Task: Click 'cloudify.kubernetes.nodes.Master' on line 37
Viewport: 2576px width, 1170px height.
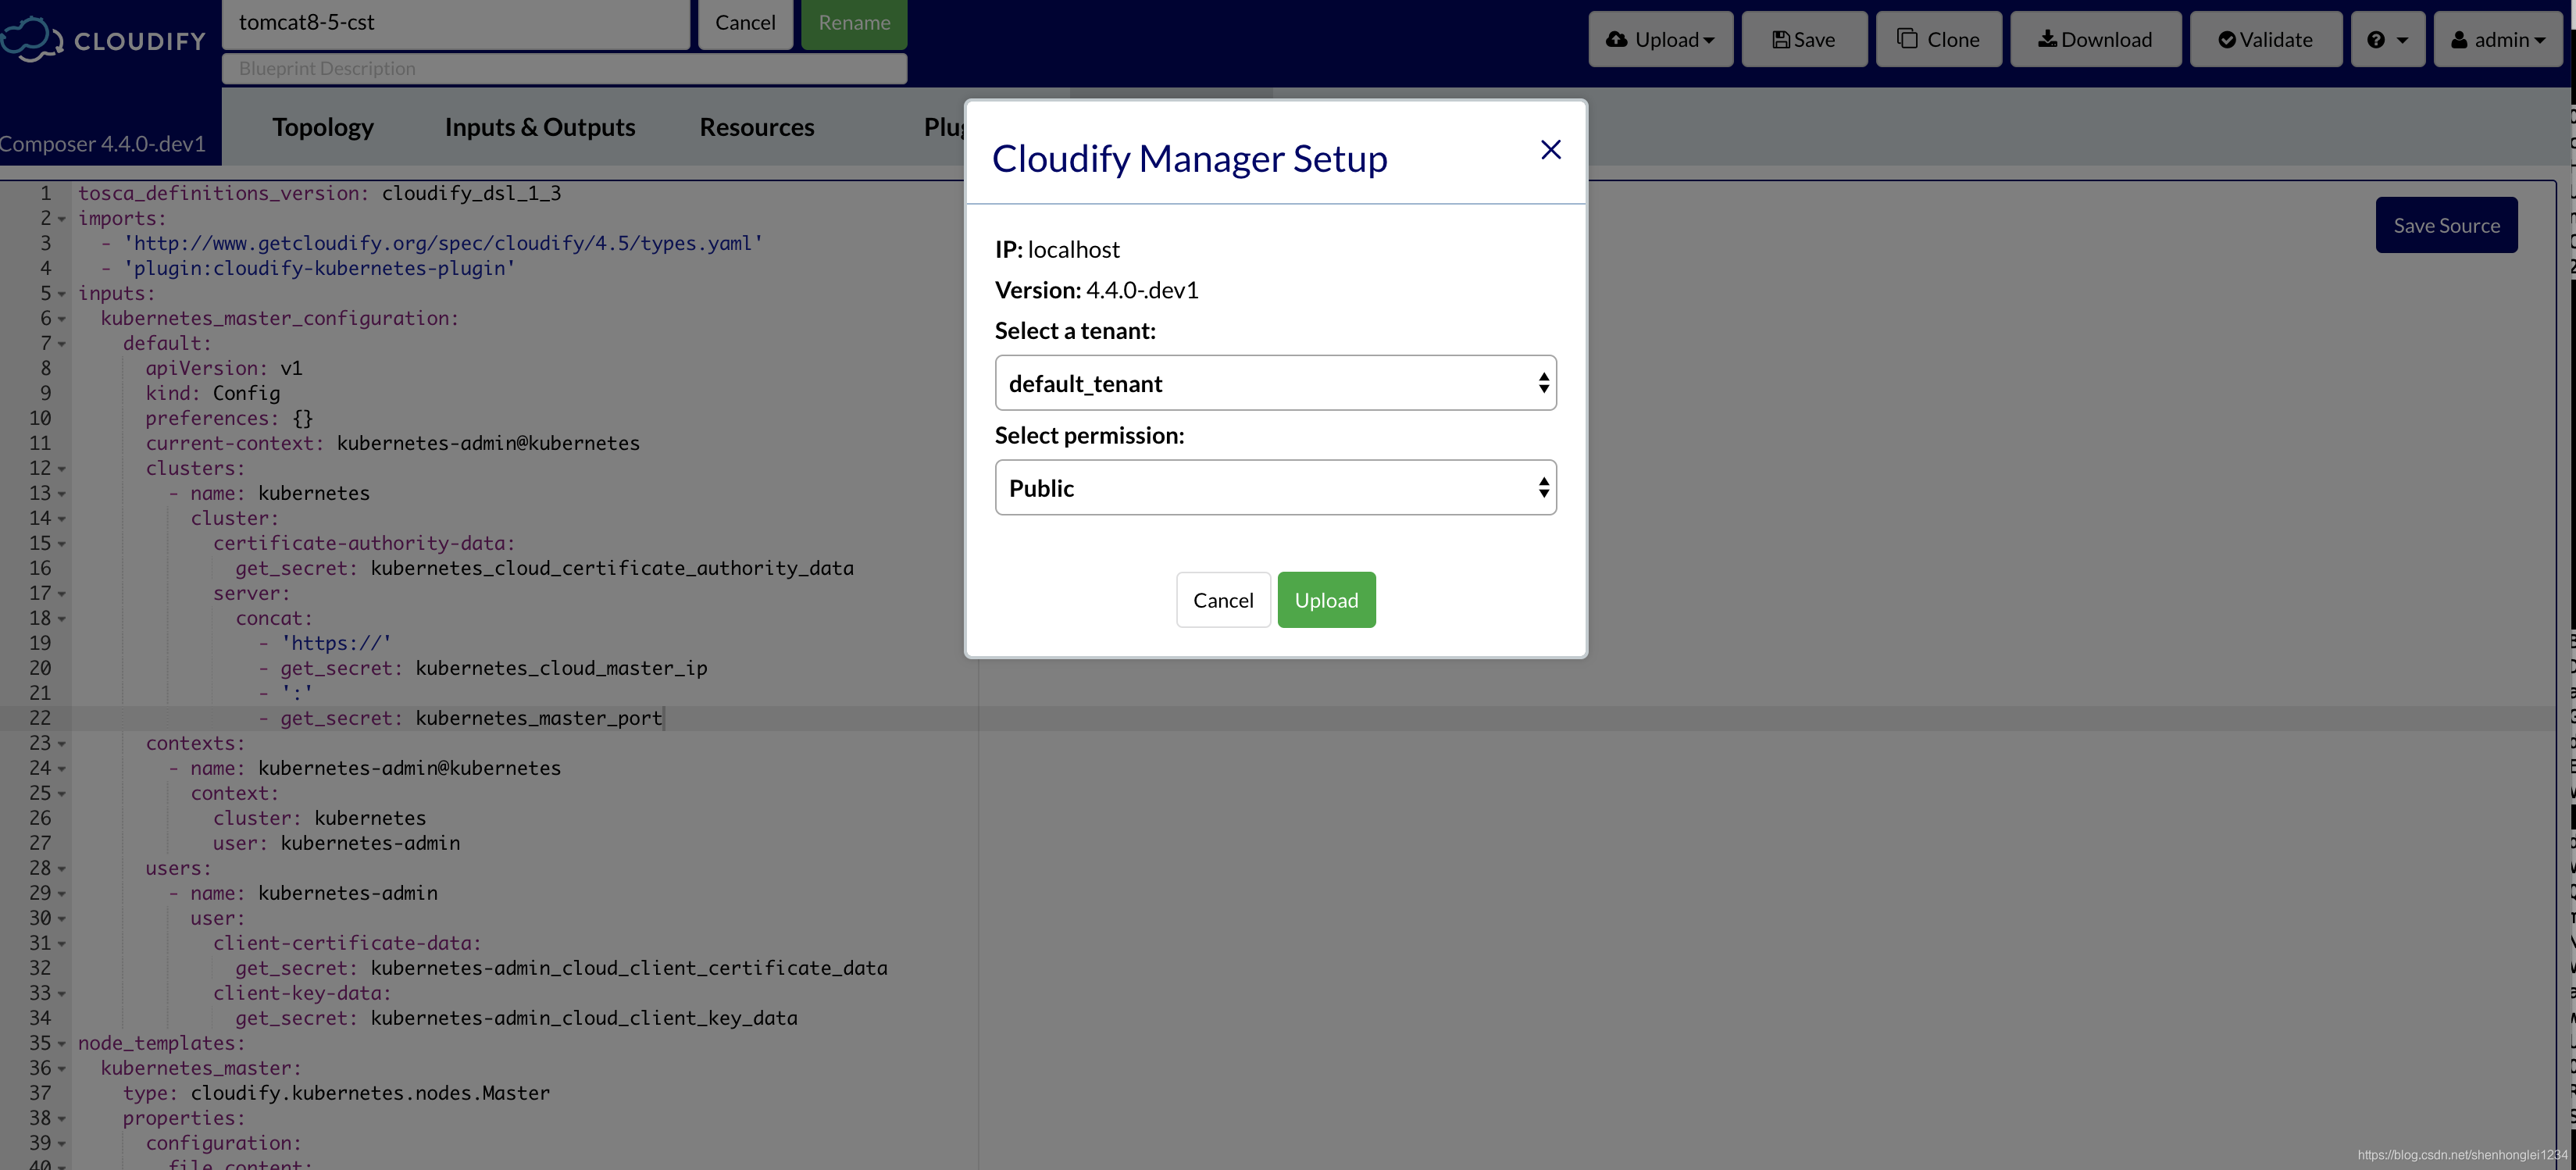Action: pos(370,1093)
